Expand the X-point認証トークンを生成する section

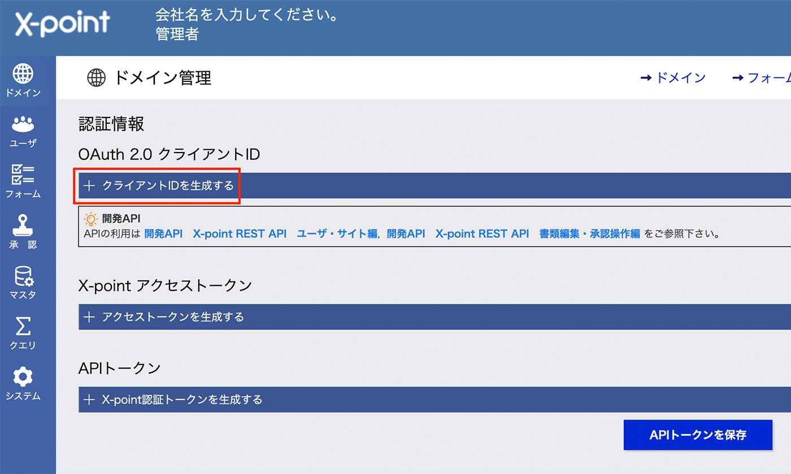pos(182,400)
